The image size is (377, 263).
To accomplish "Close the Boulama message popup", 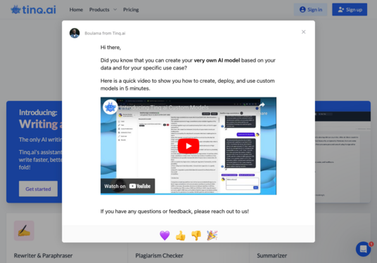I will tap(303, 32).
